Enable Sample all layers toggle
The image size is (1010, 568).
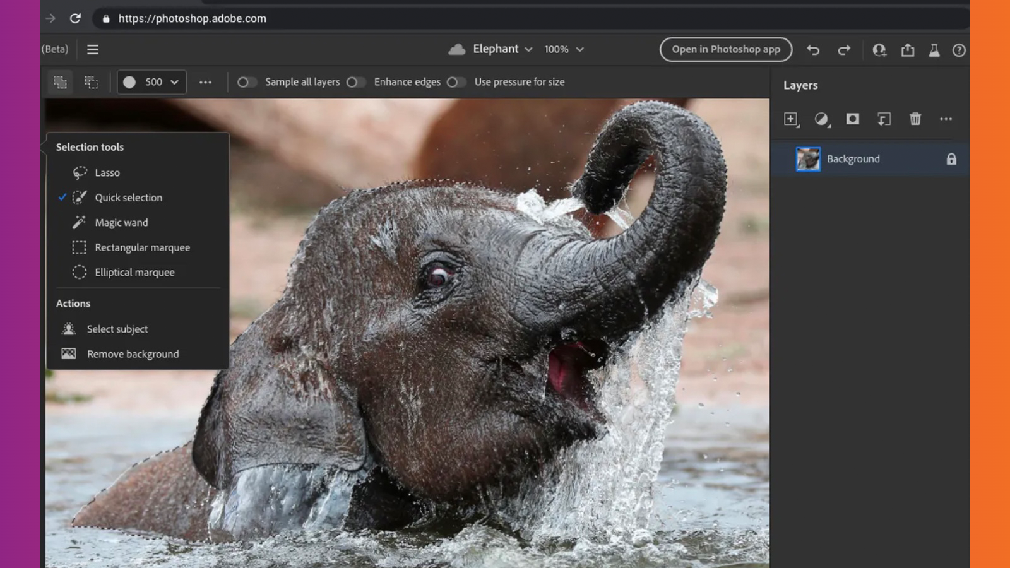tap(247, 82)
